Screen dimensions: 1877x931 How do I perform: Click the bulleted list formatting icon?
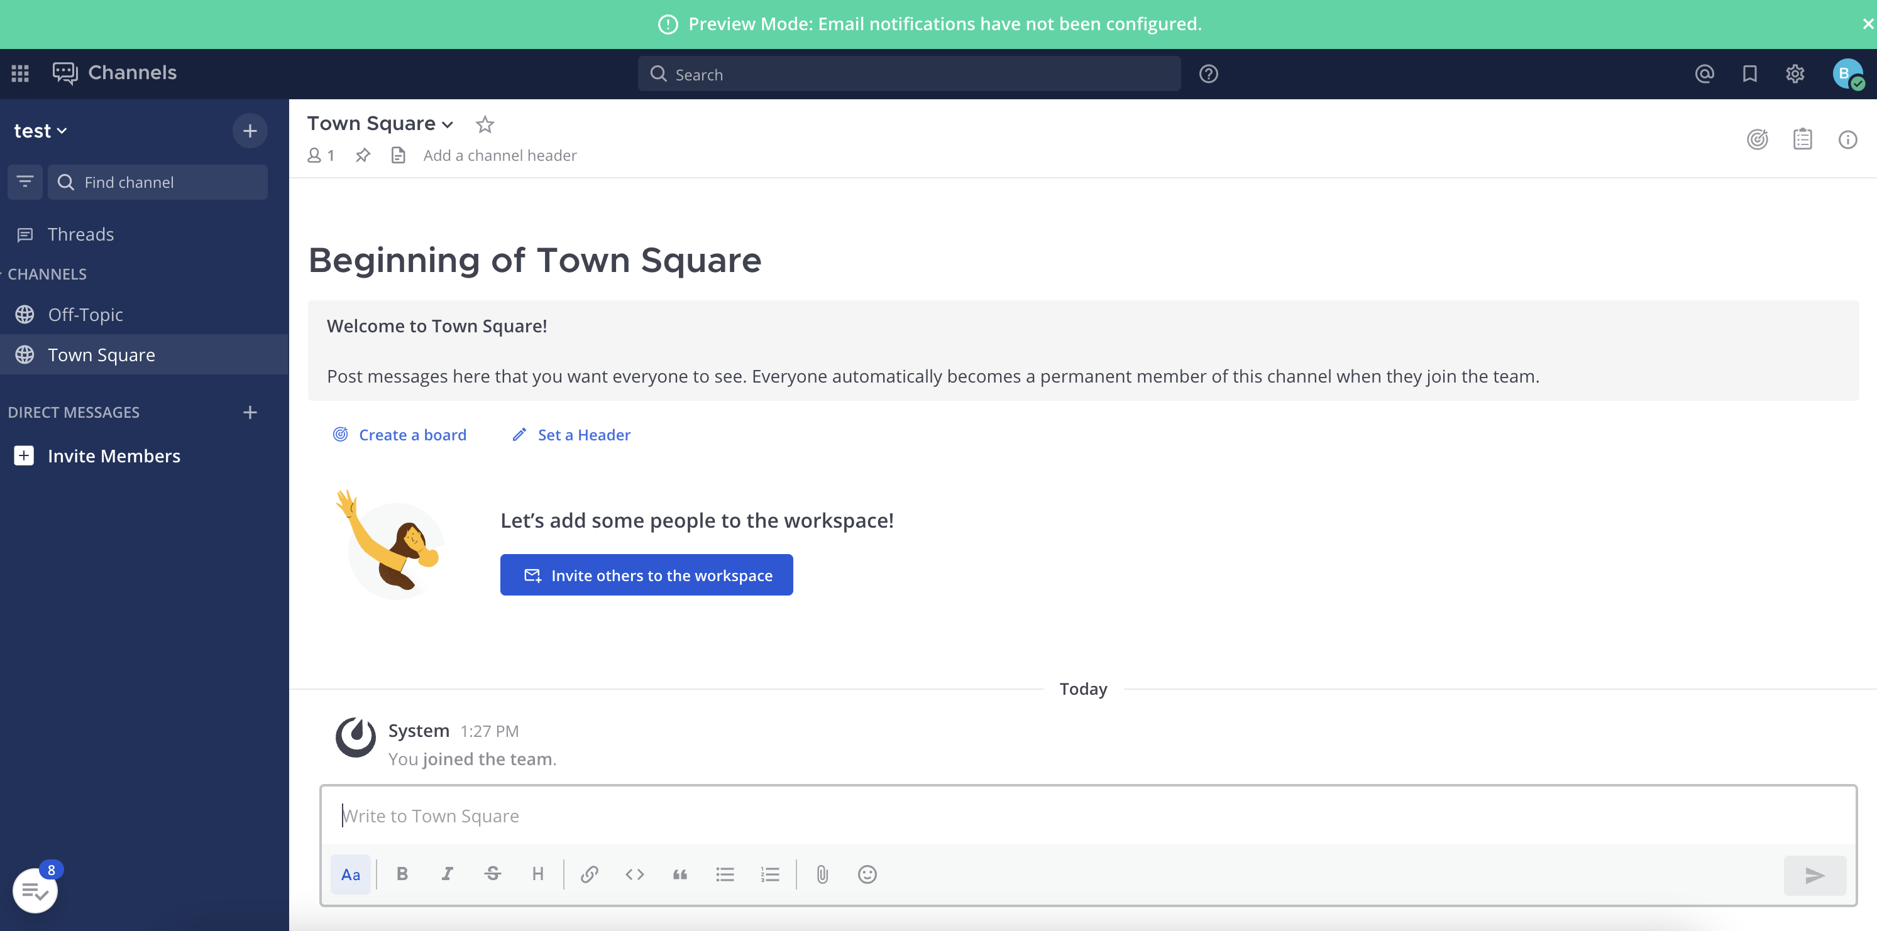(x=725, y=874)
